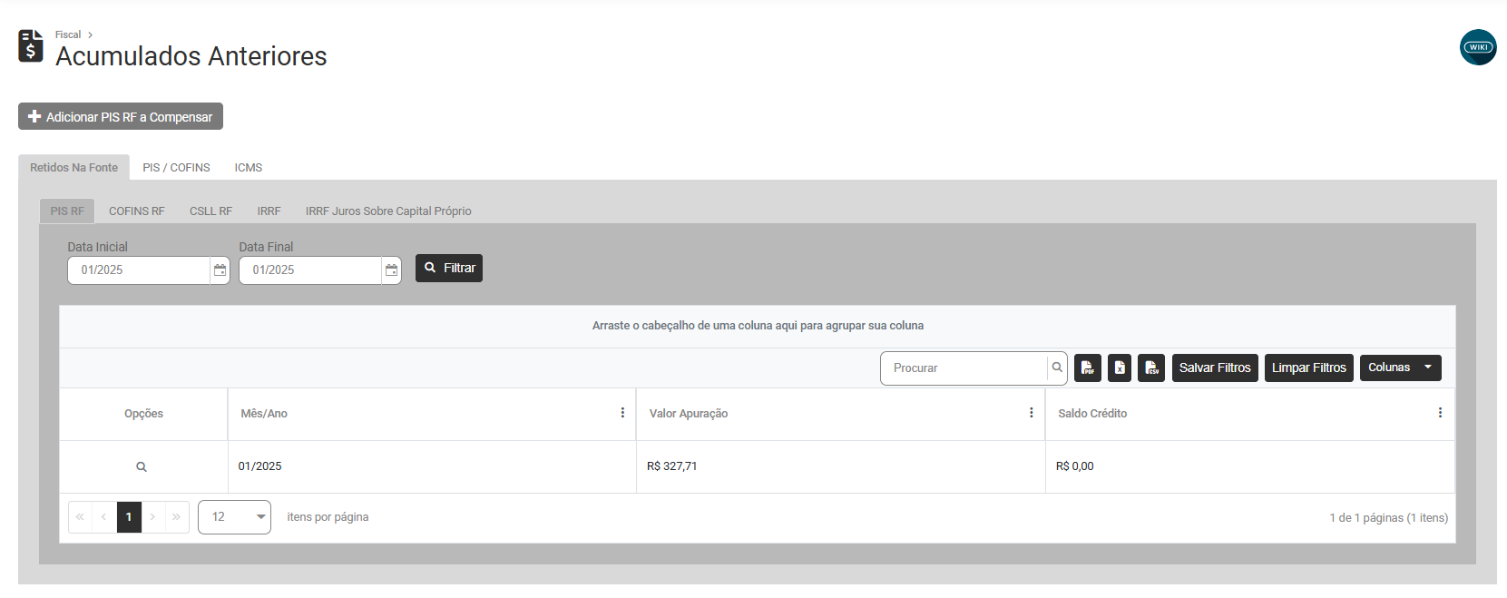Image resolution: width=1507 pixels, height=598 pixels.
Task: Click Limpar Filtros
Action: pos(1309,368)
